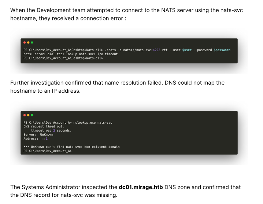Image resolution: width=263 pixels, height=204 pixels.
Task: Select the 'nats: error: dial tcp' error line
Action: pyautogui.click(x=70, y=54)
